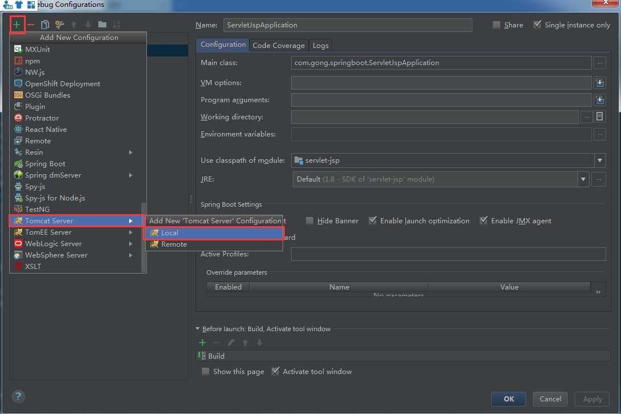Click the copy configuration icon
The height and width of the screenshot is (414, 621).
[45, 25]
